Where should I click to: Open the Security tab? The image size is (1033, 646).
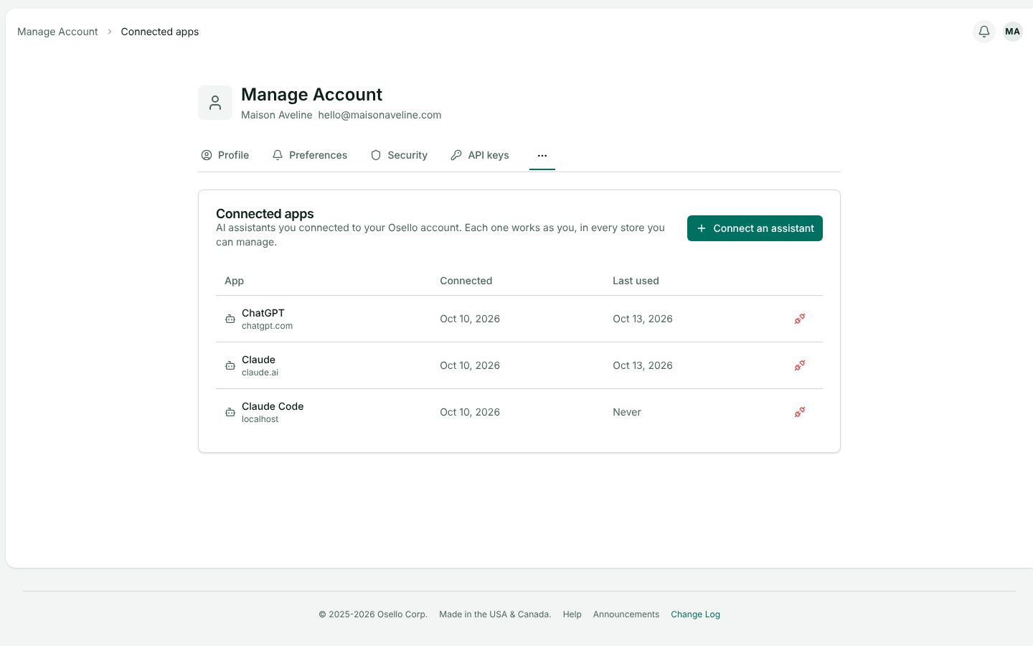[x=399, y=155]
